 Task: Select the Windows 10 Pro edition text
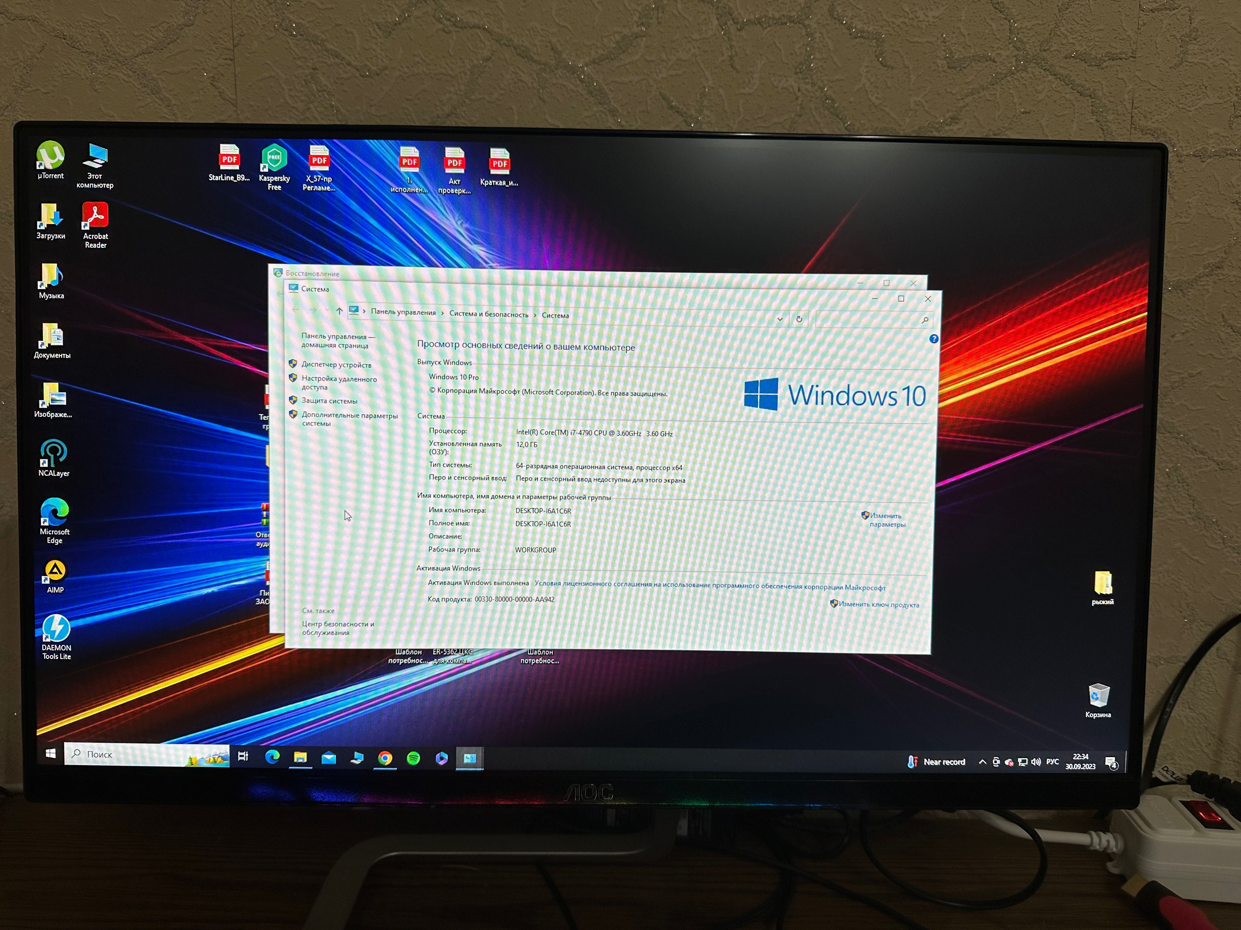[454, 377]
